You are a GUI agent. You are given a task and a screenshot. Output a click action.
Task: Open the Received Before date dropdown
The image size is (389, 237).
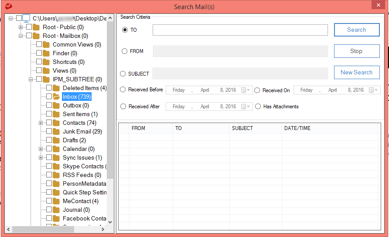click(x=247, y=90)
